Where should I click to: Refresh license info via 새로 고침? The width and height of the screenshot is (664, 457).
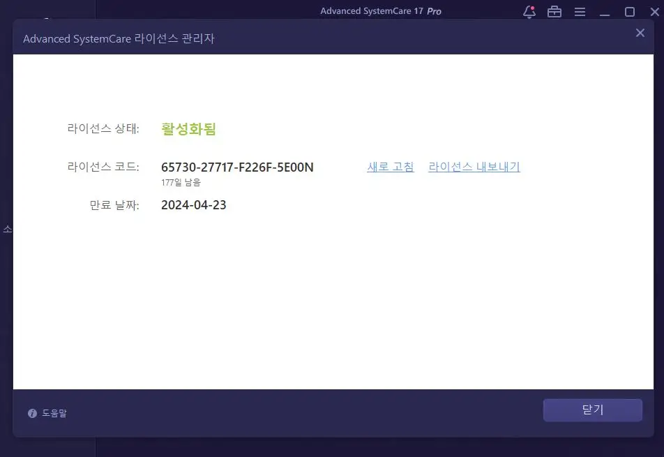390,167
